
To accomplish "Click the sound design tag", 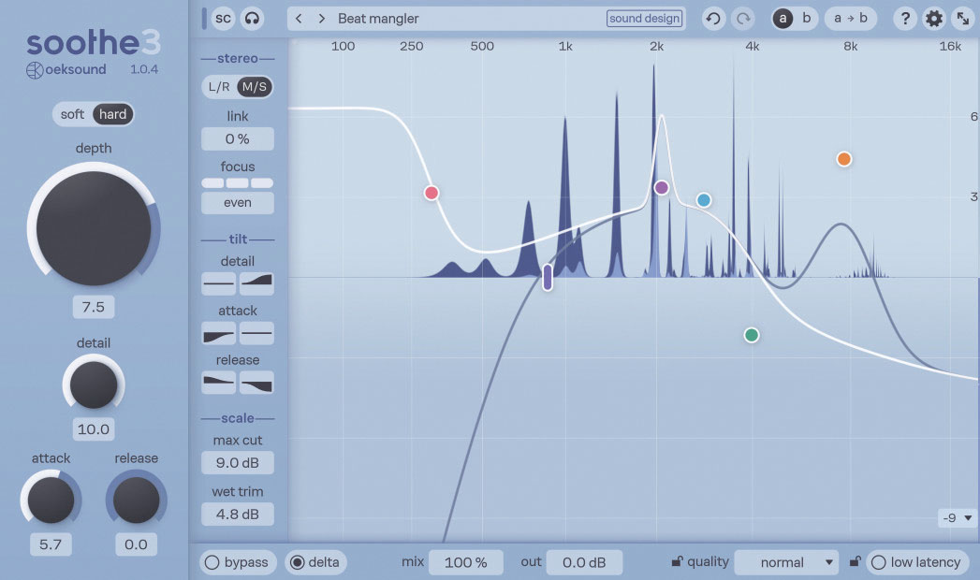I will (644, 19).
